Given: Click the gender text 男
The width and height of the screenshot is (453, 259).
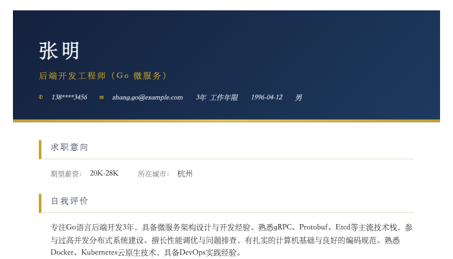Looking at the screenshot, I should [298, 97].
